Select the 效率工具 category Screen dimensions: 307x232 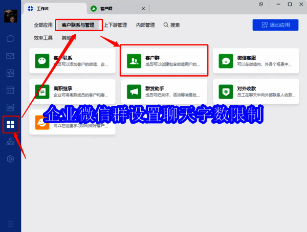click(x=43, y=38)
